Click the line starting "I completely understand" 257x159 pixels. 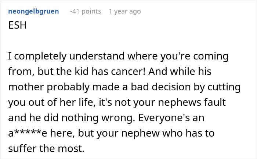(118, 57)
